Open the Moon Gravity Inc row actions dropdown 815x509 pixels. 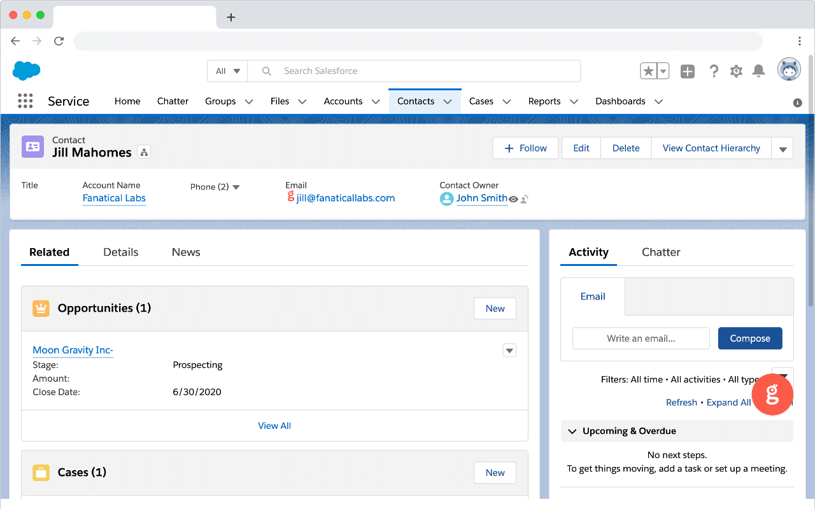tap(509, 351)
